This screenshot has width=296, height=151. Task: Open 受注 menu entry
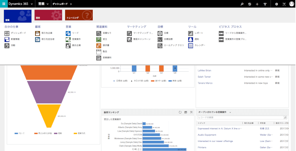click(102, 39)
